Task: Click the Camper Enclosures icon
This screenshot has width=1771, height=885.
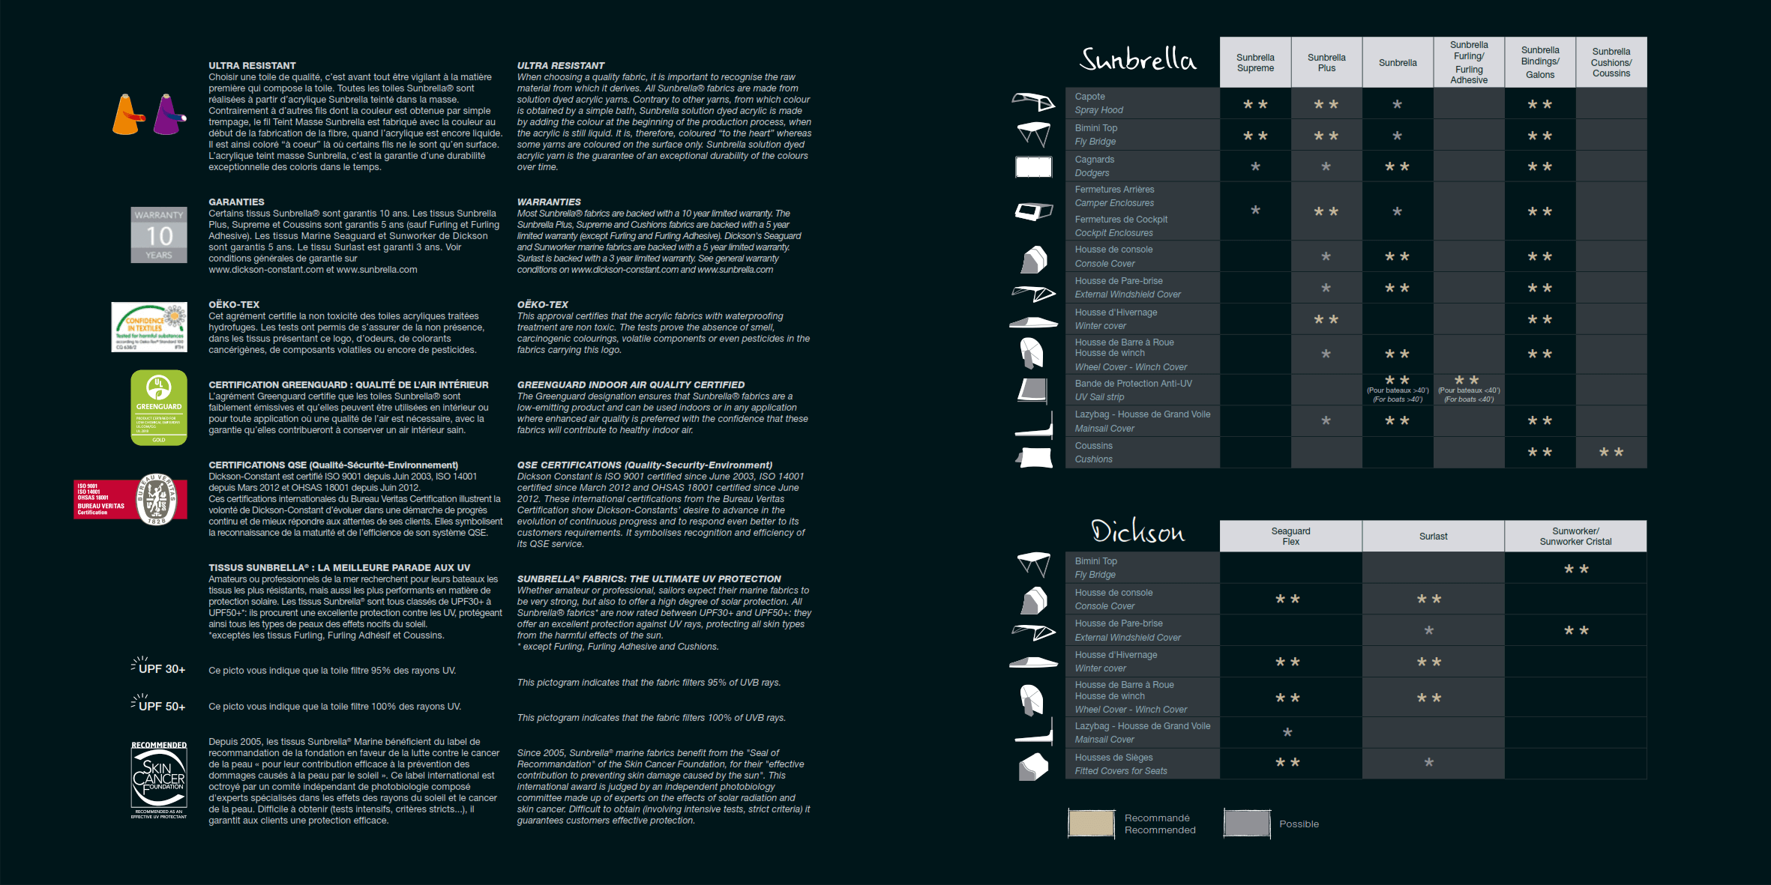Action: pyautogui.click(x=1033, y=212)
